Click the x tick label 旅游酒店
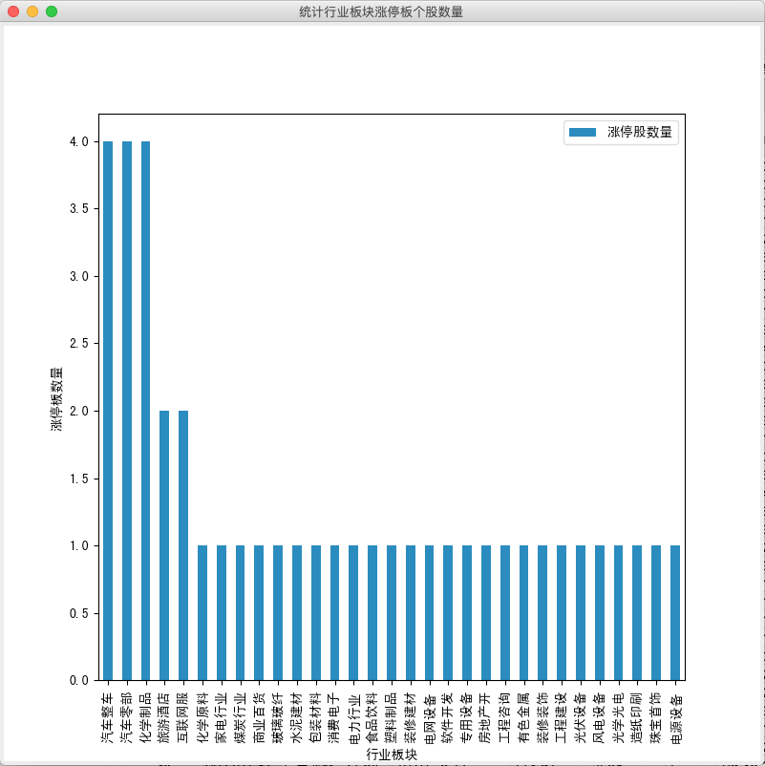The image size is (765, 766). pos(164,717)
